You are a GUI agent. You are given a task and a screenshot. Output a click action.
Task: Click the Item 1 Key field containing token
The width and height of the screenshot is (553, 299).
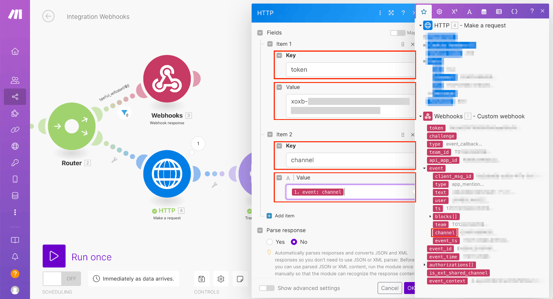pos(350,70)
